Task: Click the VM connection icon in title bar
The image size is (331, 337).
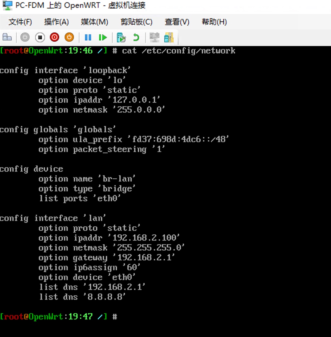Action: tap(7, 6)
